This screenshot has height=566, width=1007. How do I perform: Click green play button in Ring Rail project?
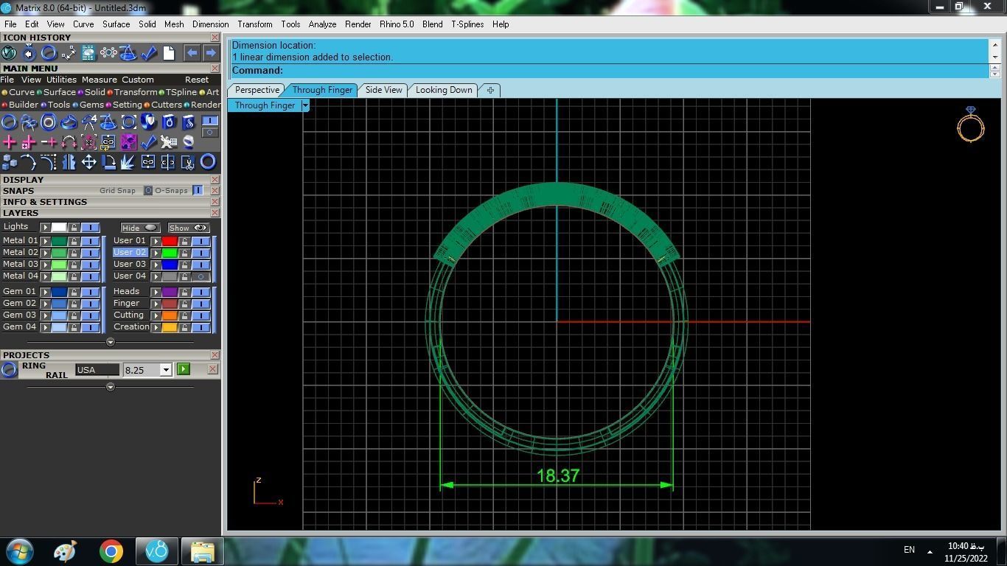tap(184, 369)
